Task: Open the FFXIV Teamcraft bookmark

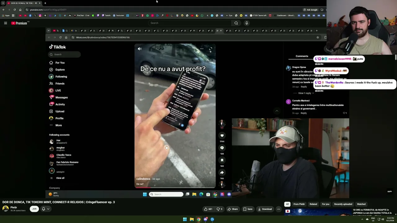Action: click(256, 15)
